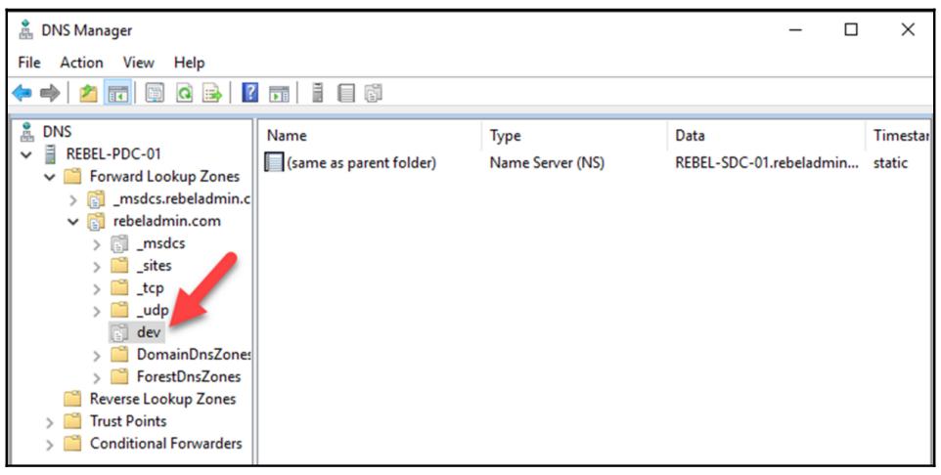941x475 pixels.
Task: Expand the _tcp folder node
Action: [97, 288]
